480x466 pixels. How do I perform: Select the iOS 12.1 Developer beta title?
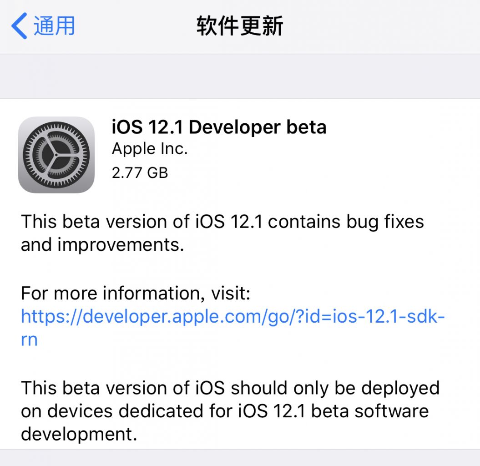pyautogui.click(x=218, y=127)
